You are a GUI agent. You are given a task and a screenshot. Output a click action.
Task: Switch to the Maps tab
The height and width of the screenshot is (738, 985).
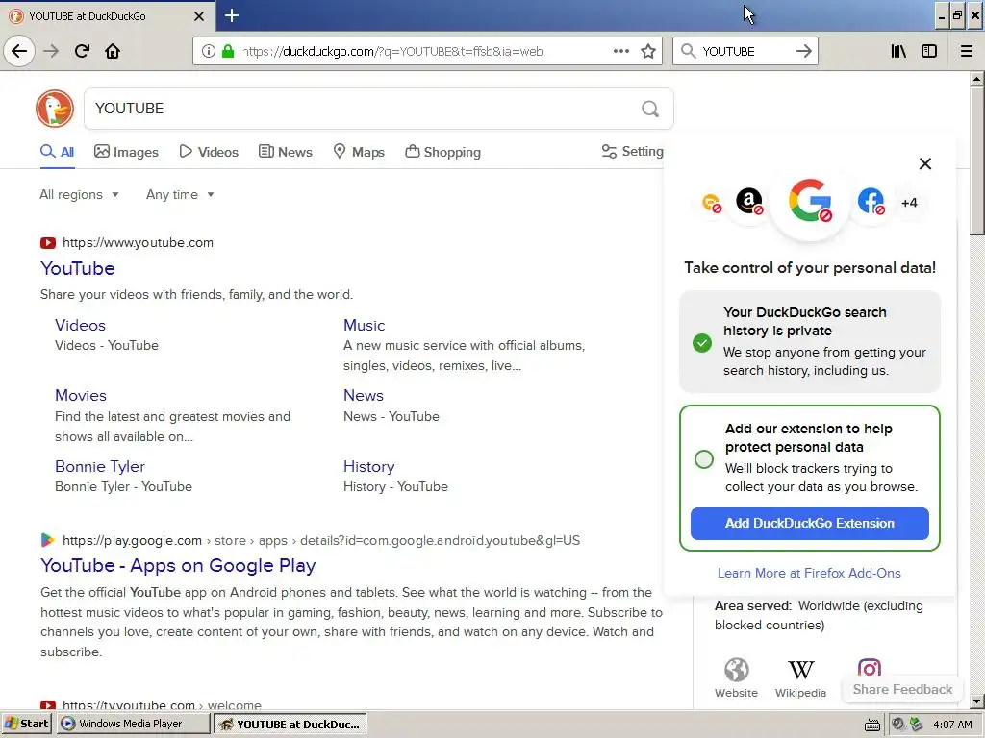click(x=359, y=151)
